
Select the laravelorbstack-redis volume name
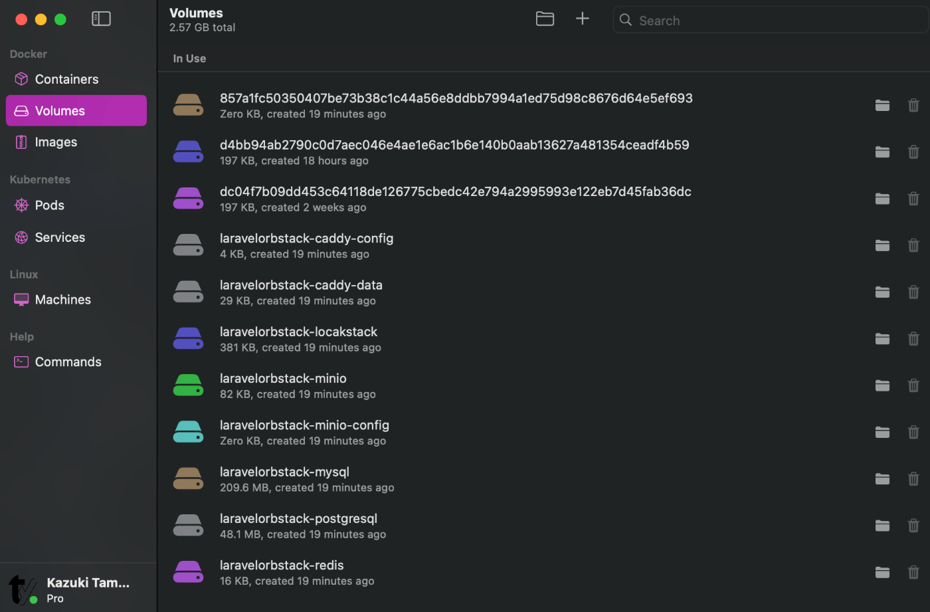pos(282,565)
